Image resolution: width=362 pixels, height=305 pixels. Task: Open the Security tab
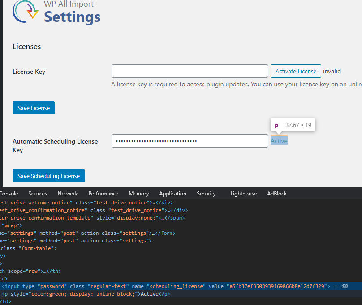(x=206, y=194)
